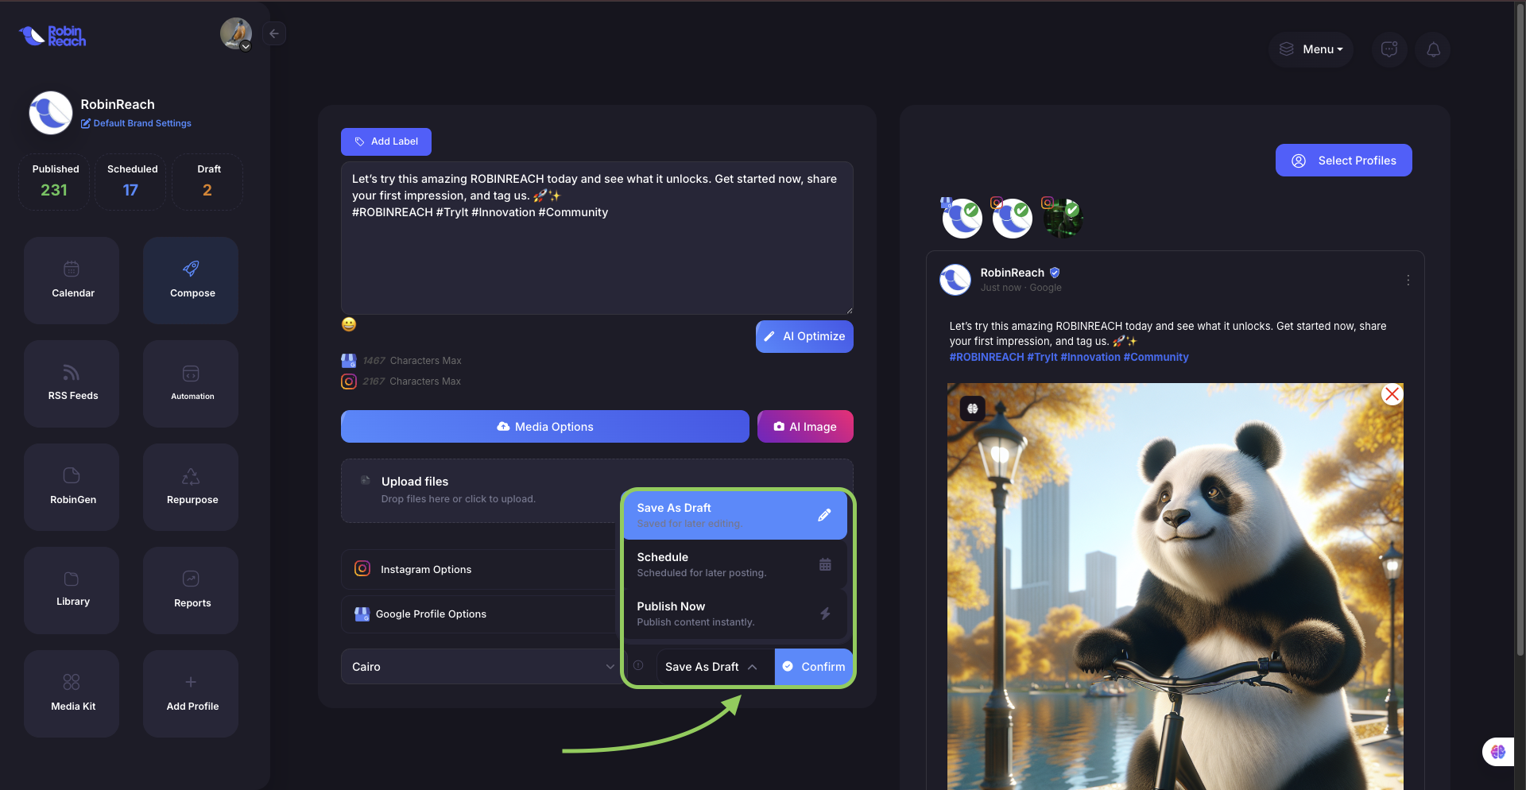Expand Google Profile Options
The height and width of the screenshot is (790, 1526).
point(480,614)
